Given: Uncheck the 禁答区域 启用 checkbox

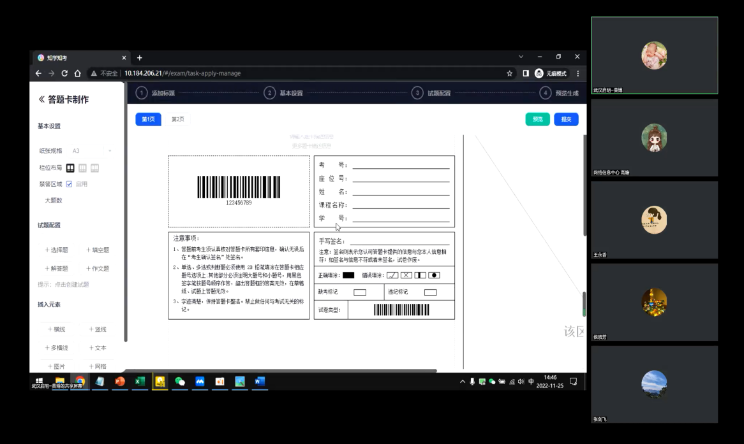Looking at the screenshot, I should 69,184.
